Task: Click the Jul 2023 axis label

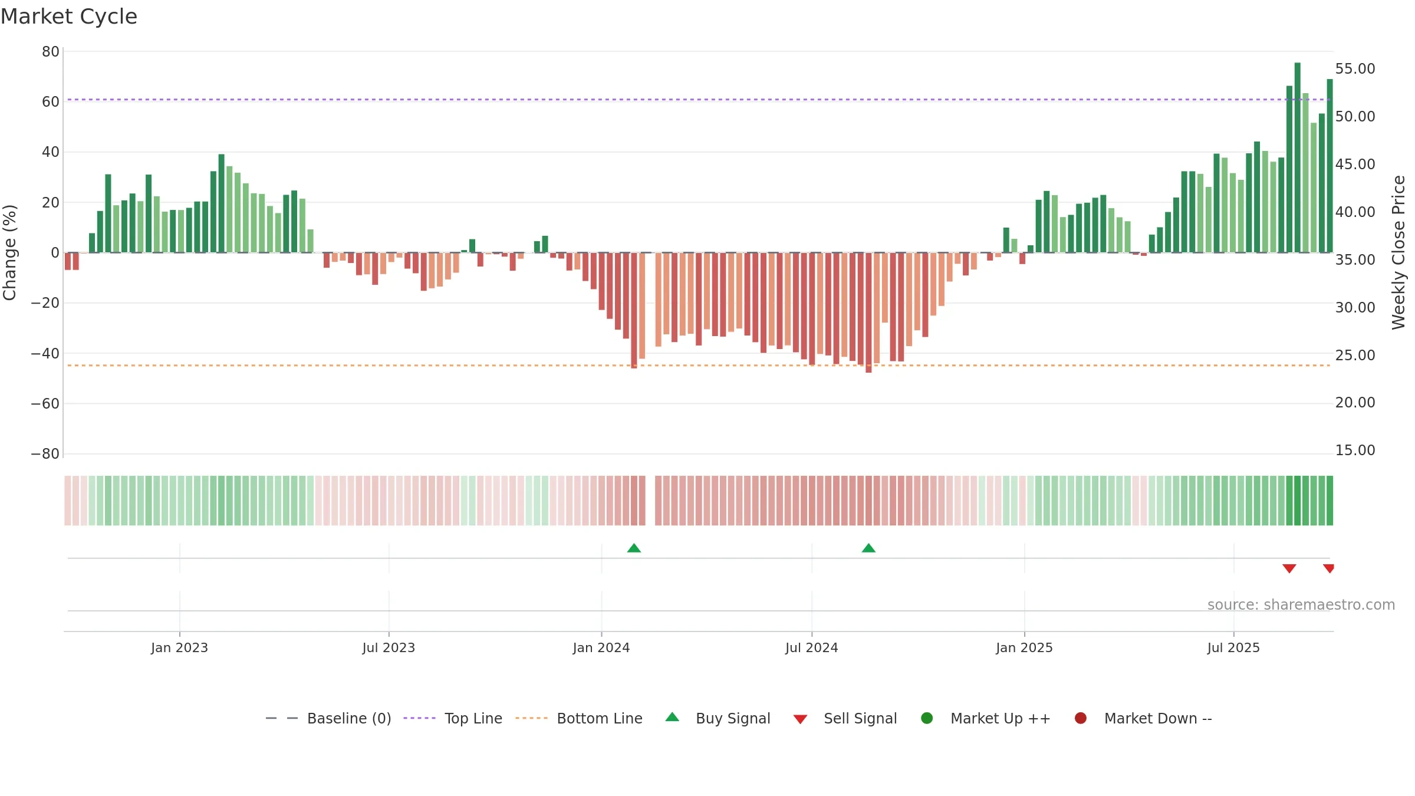Action: pos(389,647)
